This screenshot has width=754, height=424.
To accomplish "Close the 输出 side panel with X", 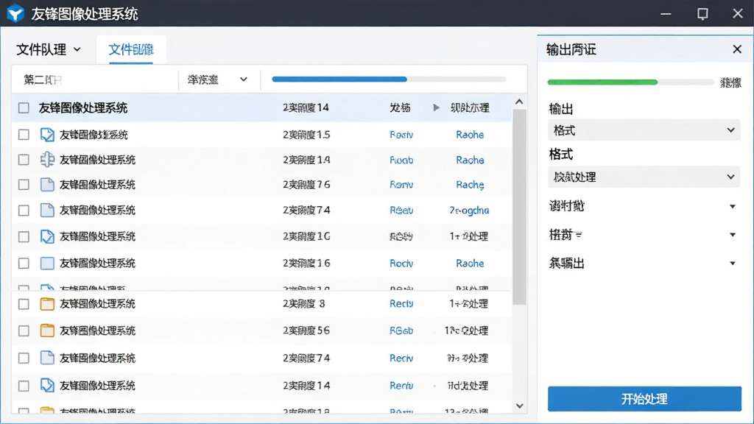I will pos(736,49).
